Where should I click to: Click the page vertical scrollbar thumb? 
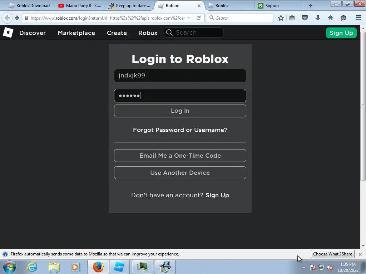coord(363,106)
